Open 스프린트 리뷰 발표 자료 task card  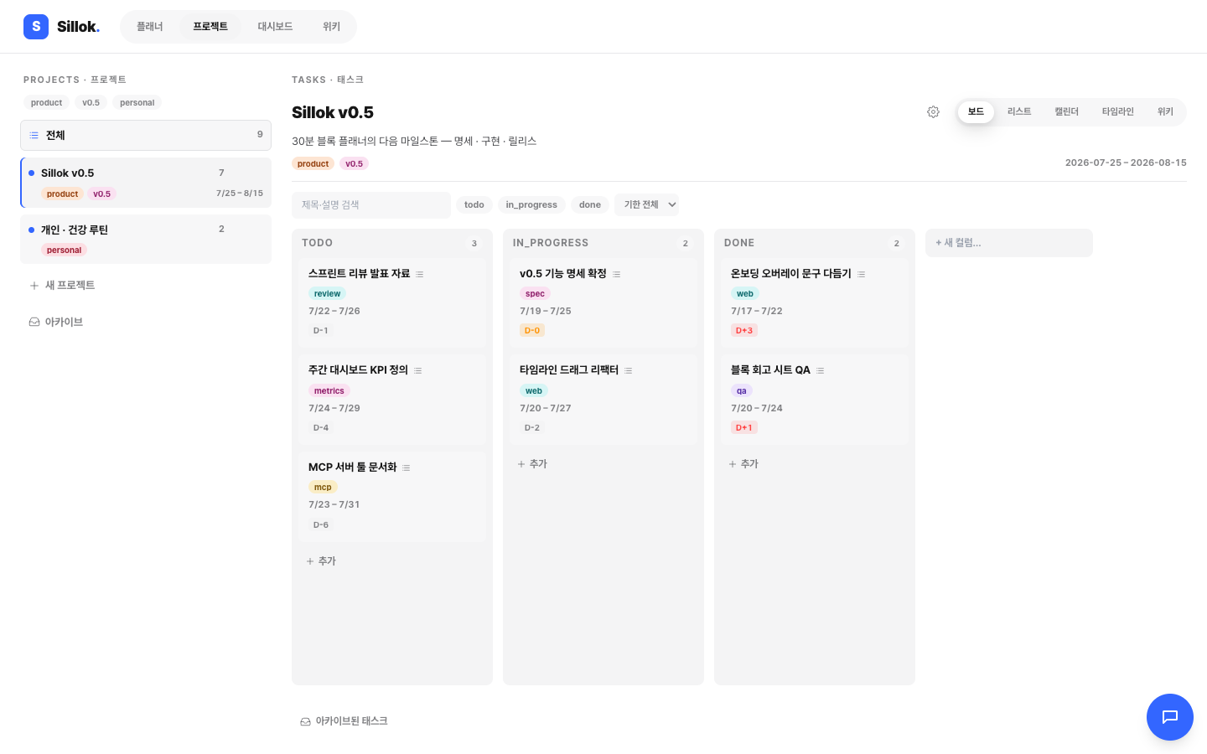pyautogui.click(x=392, y=302)
